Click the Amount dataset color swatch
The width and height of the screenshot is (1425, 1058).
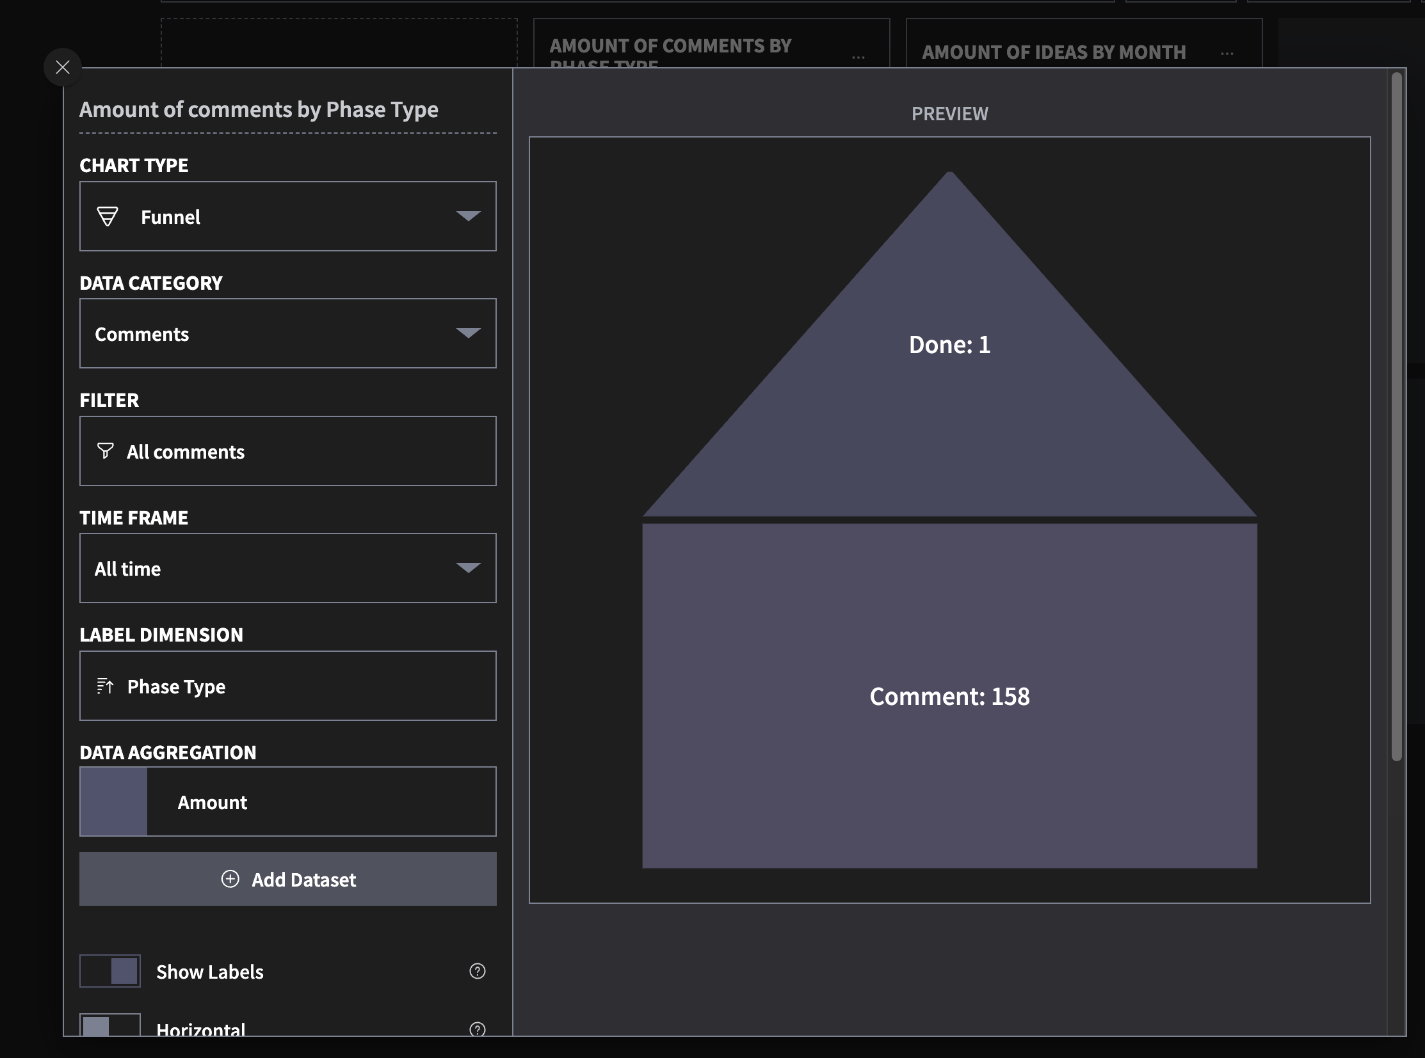[x=113, y=801]
